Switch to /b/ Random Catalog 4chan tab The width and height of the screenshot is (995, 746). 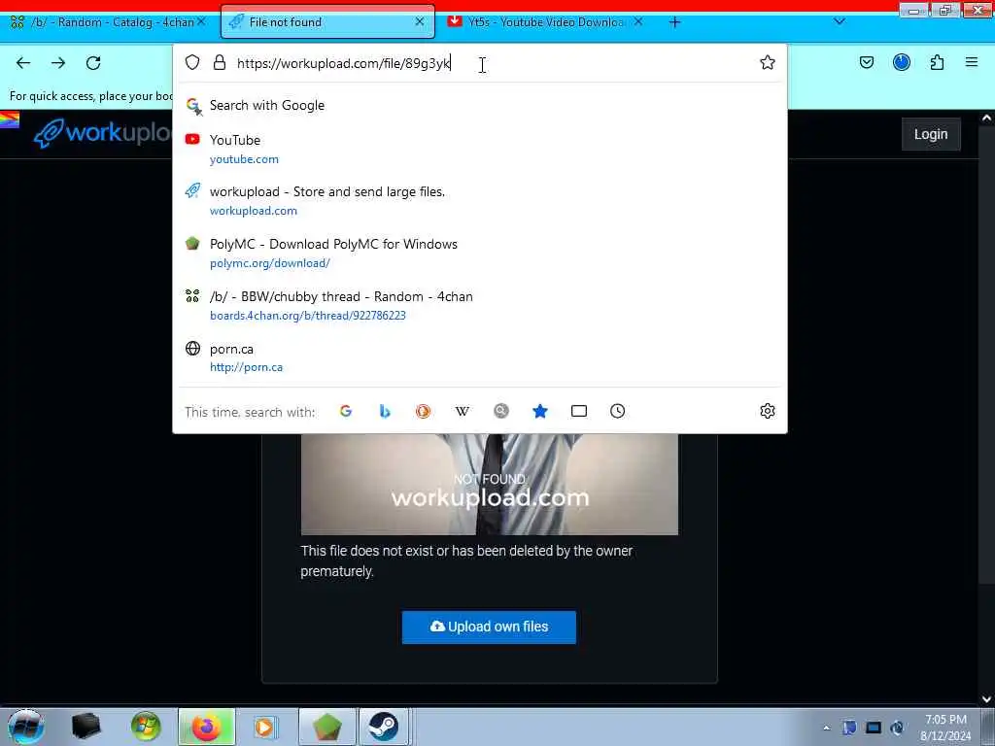click(x=108, y=22)
